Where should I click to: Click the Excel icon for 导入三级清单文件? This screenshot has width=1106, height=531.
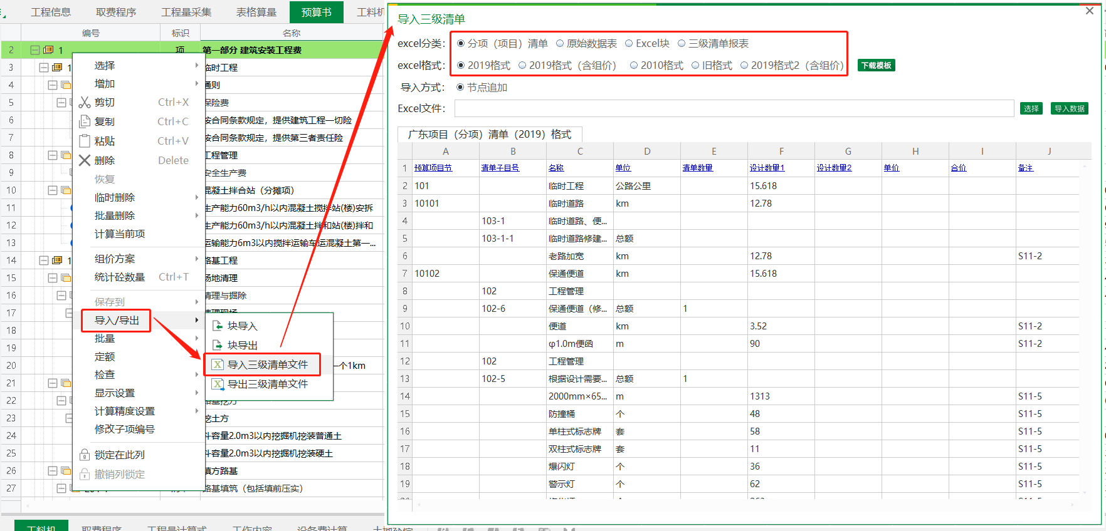[x=218, y=364]
